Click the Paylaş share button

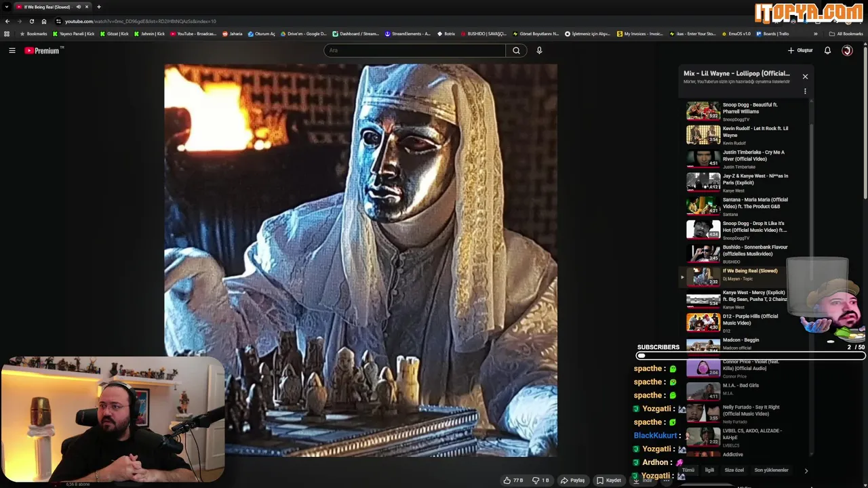click(573, 480)
